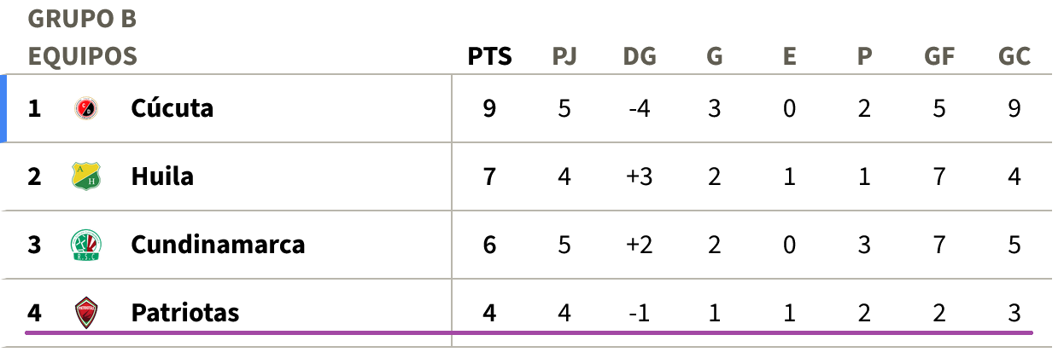
Task: Select the Patriotas team name
Action: click(185, 313)
